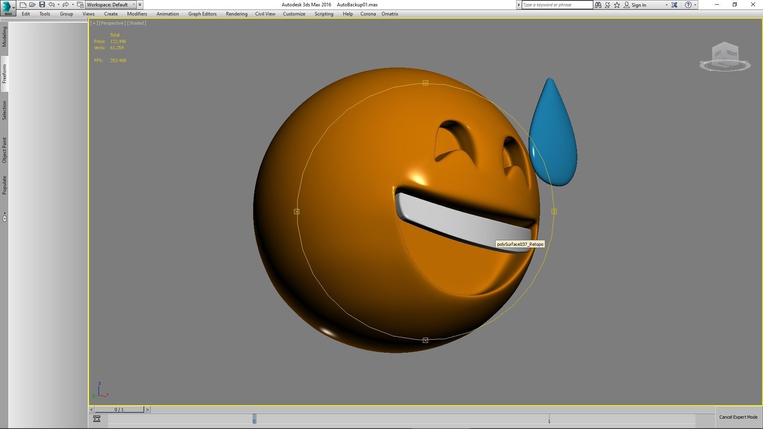
Task: Go to previous frame with < button
Action: click(x=91, y=410)
